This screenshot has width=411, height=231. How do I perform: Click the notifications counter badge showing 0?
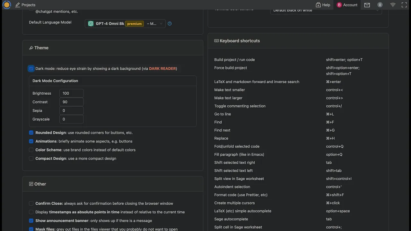(x=380, y=5)
